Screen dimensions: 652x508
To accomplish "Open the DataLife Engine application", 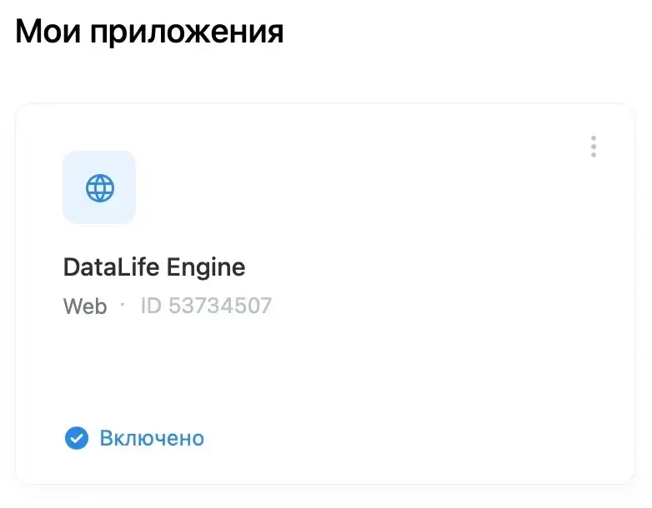I will click(x=154, y=267).
